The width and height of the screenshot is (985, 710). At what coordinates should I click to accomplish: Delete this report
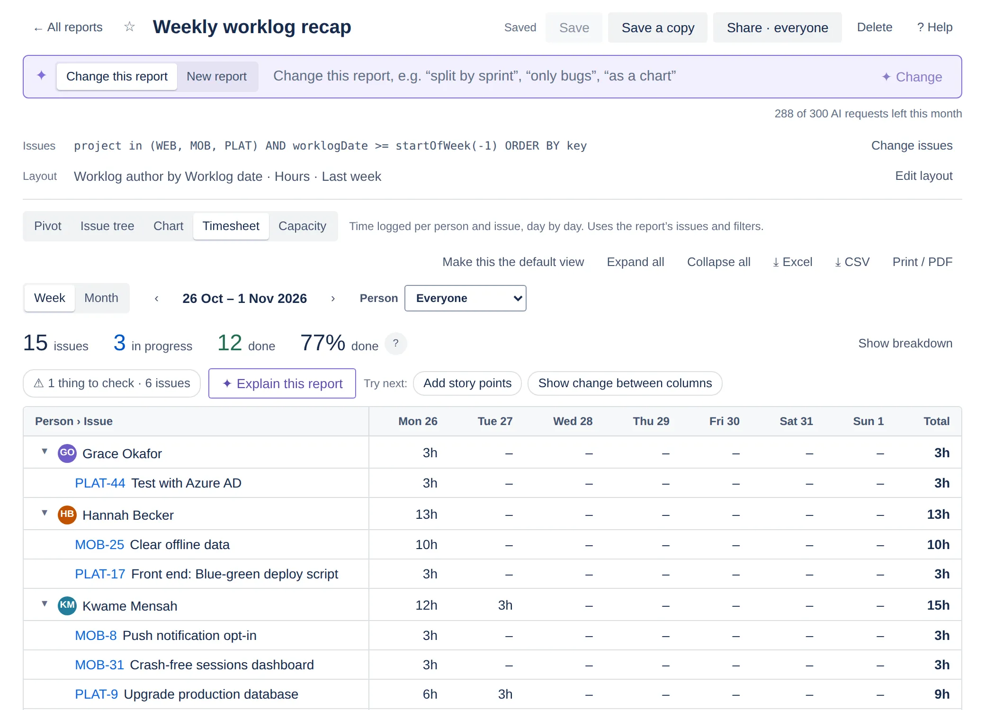(875, 27)
